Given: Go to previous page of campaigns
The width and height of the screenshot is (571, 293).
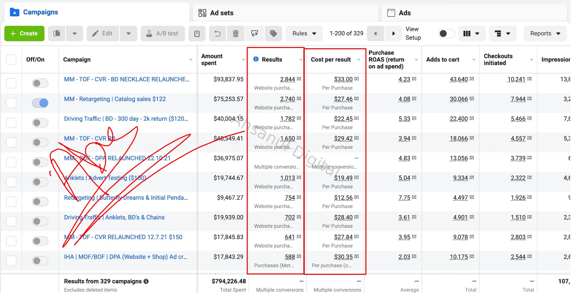Looking at the screenshot, I should (x=375, y=33).
